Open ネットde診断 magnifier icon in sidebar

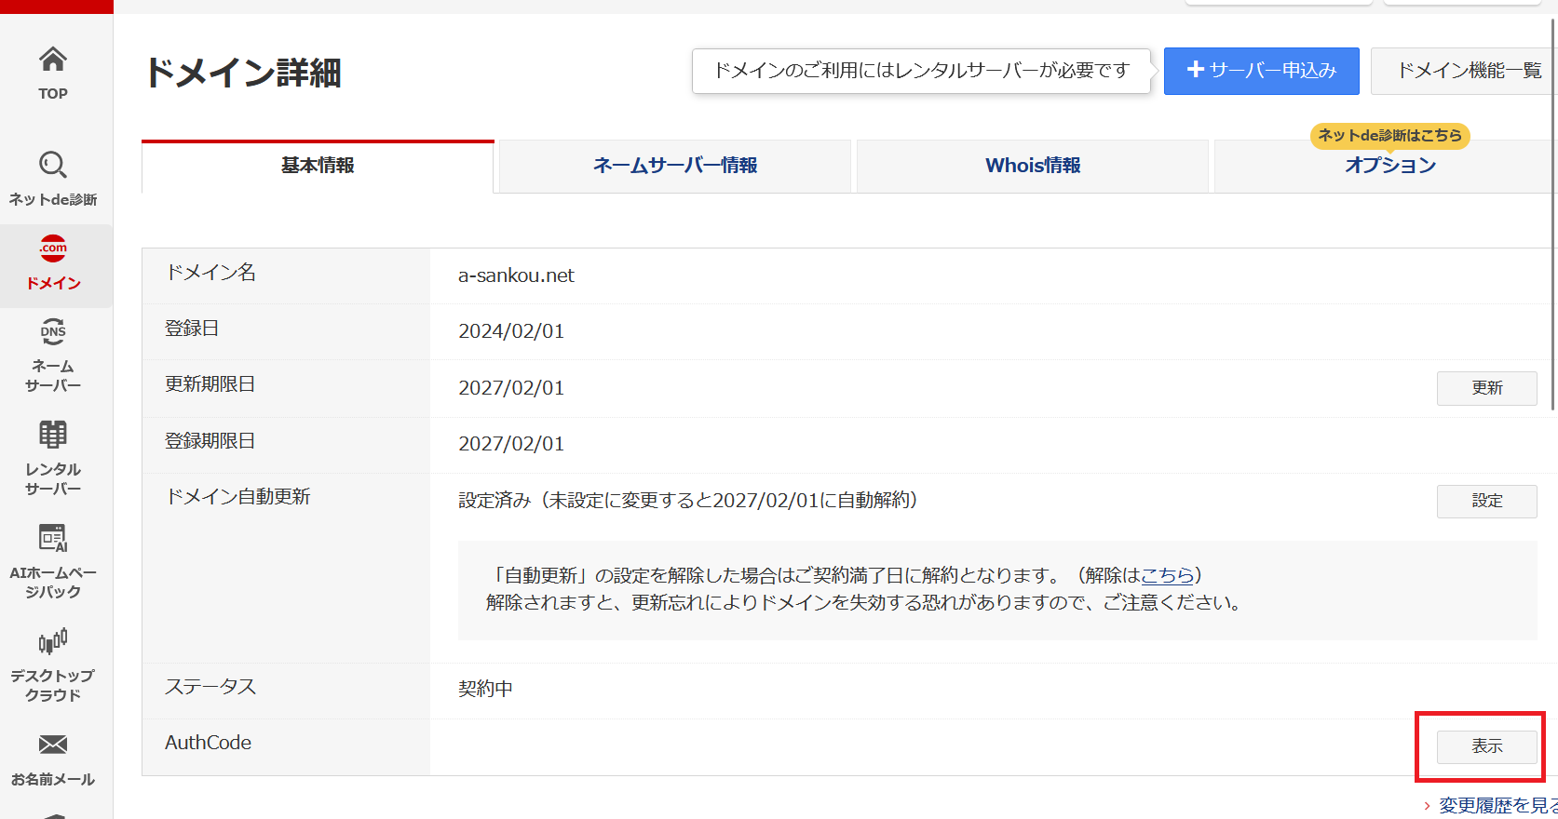coord(53,167)
